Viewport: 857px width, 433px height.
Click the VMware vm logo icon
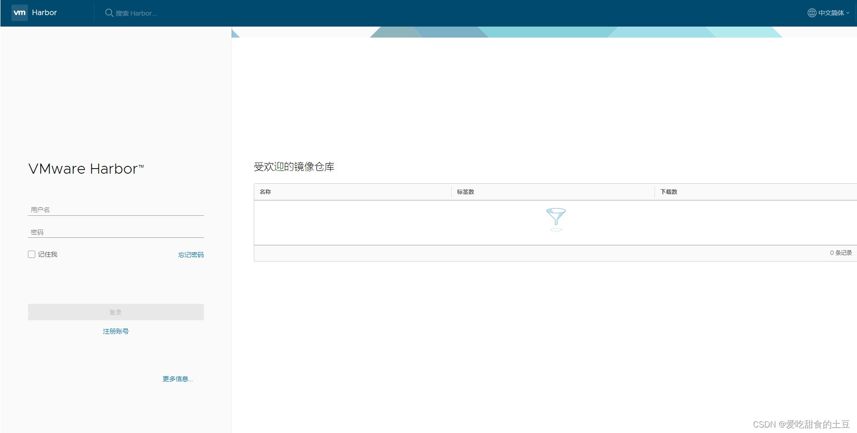20,13
